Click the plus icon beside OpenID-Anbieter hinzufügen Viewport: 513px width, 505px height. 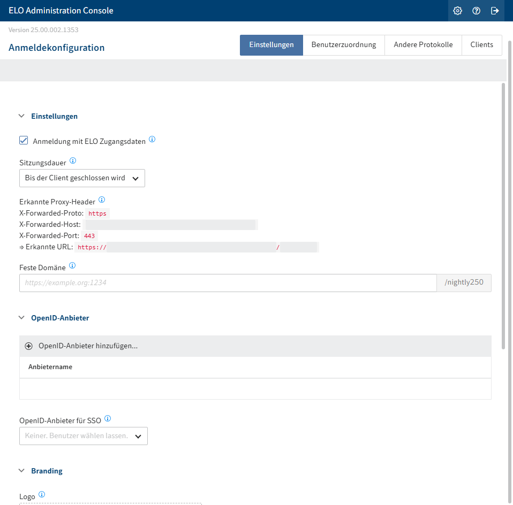[28, 346]
